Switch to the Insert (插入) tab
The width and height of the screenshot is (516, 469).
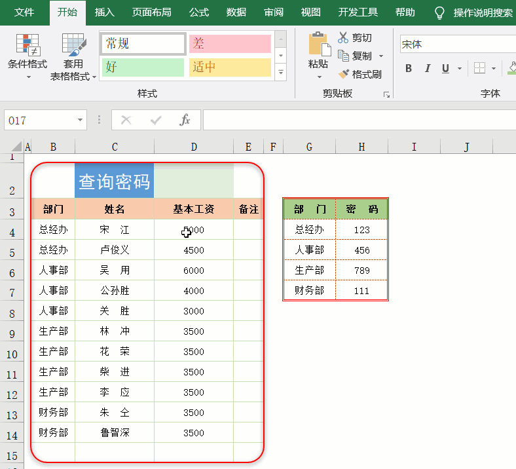coord(104,12)
